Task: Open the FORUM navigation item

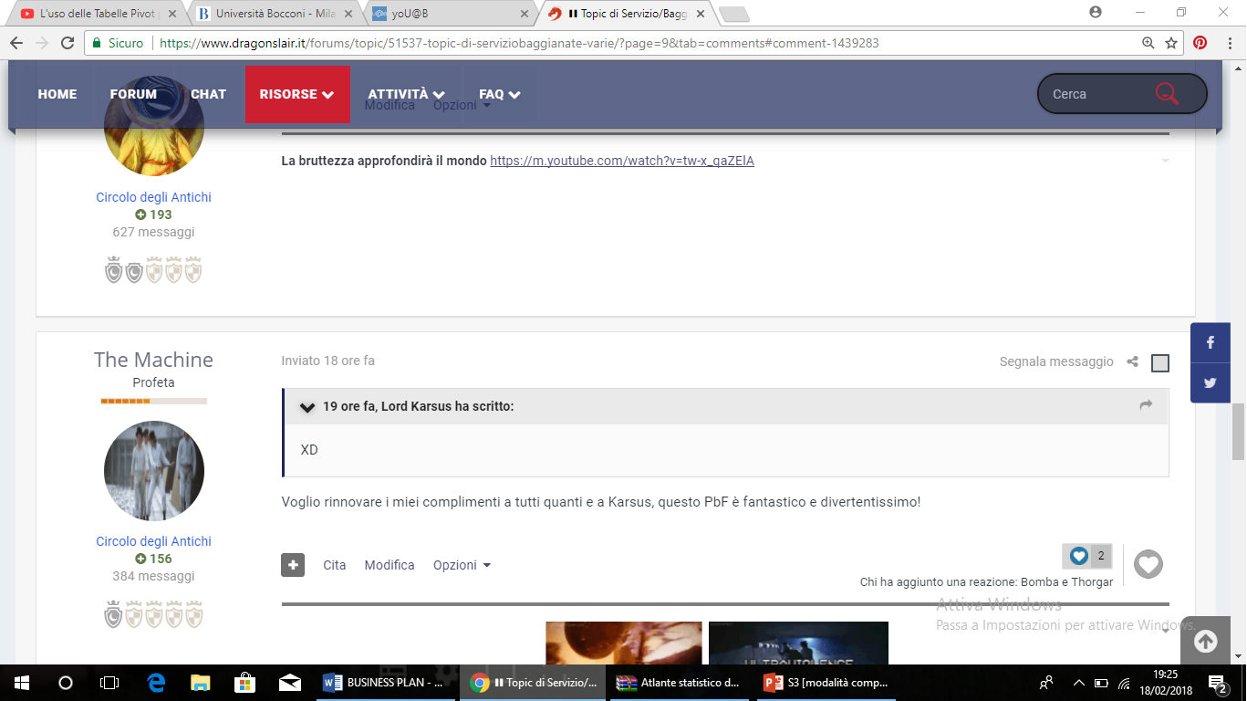Action: pos(133,94)
